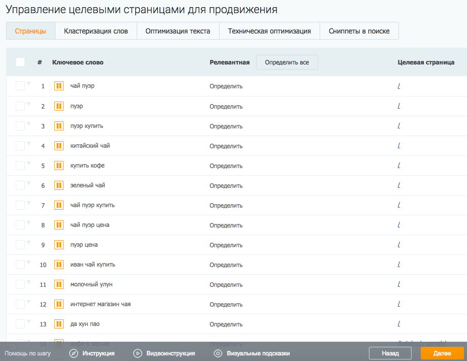Click the play icon for Видеоинструкция

137,353
